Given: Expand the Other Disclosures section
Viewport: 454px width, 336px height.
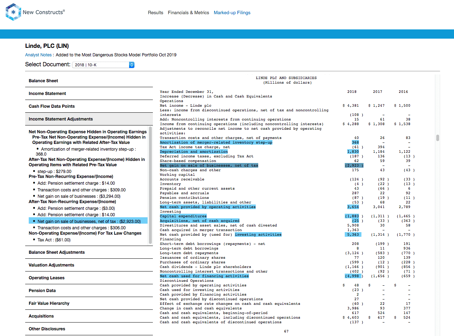Looking at the screenshot, I should [89, 329].
